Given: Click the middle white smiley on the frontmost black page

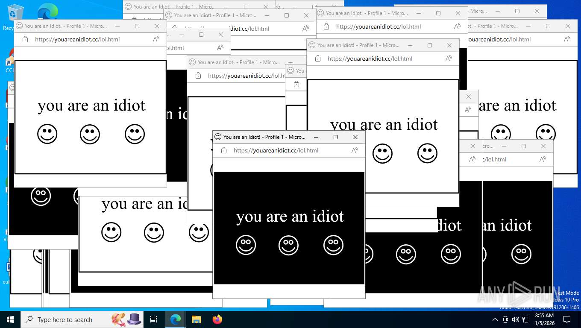Looking at the screenshot, I should point(289,246).
